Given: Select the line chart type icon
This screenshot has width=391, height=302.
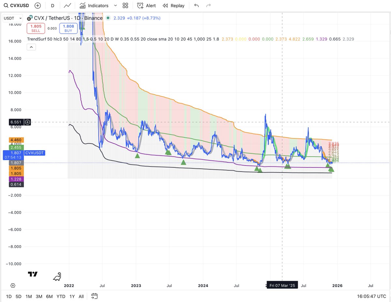Looking at the screenshot, I should pos(67,5).
